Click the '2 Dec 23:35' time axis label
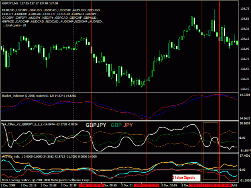The width and height of the screenshot is (251, 188). 69,186
